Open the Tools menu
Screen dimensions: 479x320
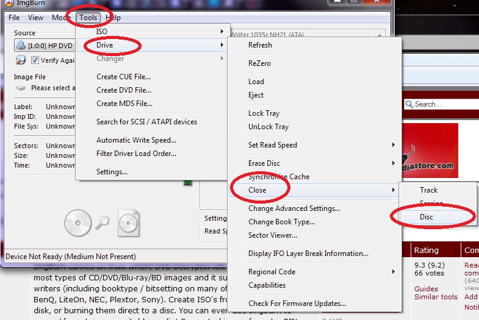[88, 18]
